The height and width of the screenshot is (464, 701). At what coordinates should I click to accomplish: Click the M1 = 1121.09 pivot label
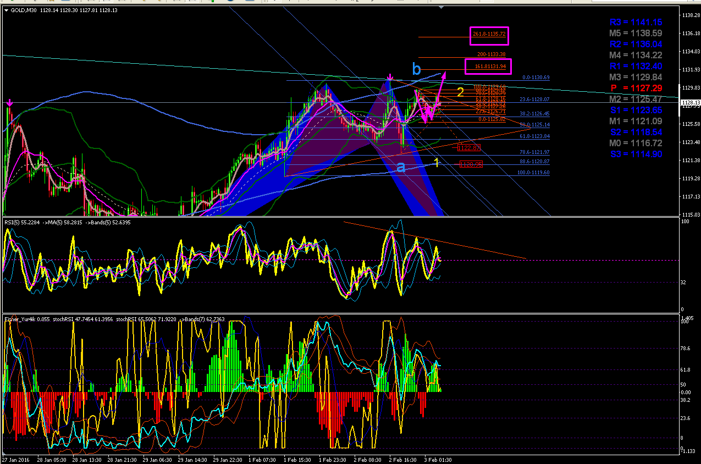(x=636, y=121)
